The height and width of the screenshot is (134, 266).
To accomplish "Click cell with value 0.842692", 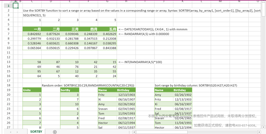I will (x=32, y=34).
